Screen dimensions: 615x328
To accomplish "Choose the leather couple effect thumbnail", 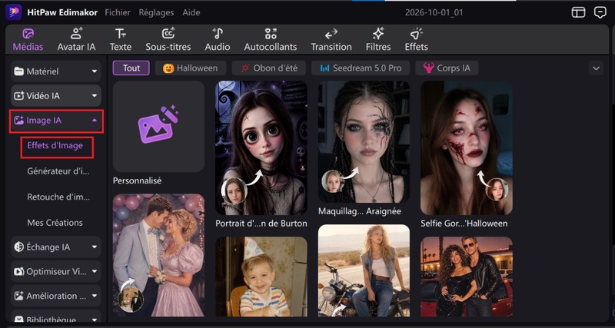I will coord(467,277).
